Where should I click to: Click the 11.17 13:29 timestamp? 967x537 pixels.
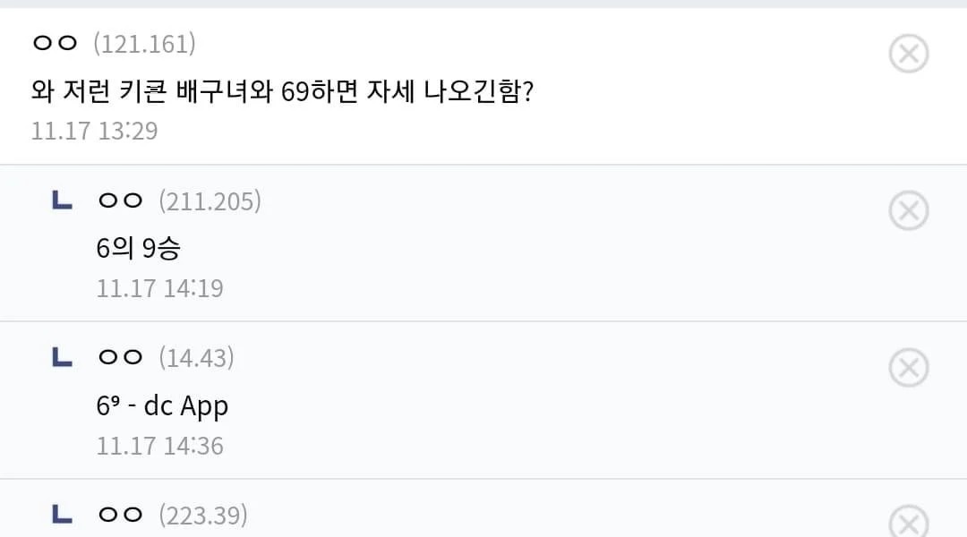(94, 131)
